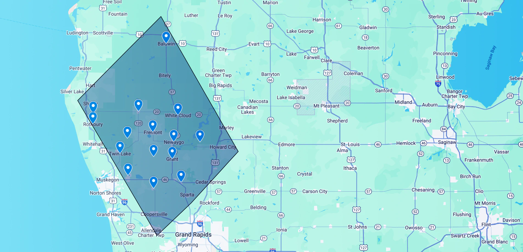Click the Interstate 75 shield near Linwood
The width and height of the screenshot is (523, 252).
(x=438, y=84)
